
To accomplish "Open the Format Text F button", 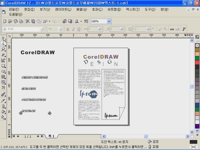I will click(184, 29).
